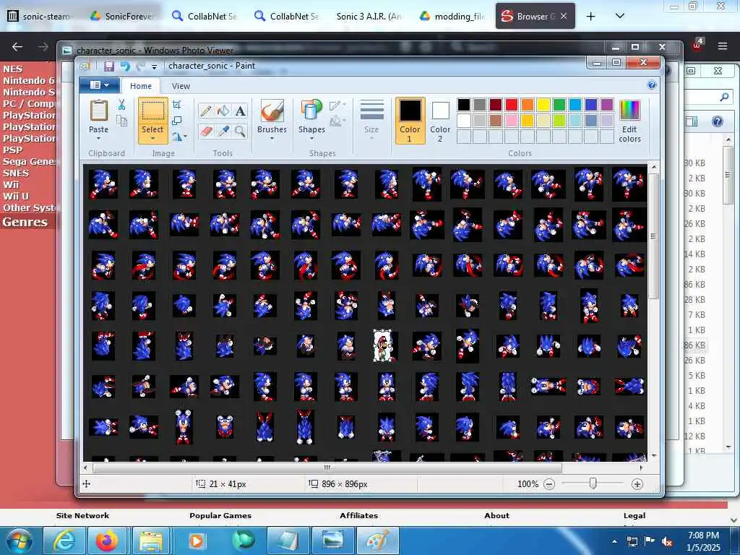Switch to the Home ribbon tab
The image size is (740, 555).
pos(141,86)
